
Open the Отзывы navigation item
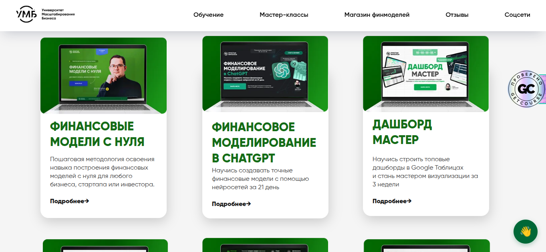pyautogui.click(x=457, y=15)
